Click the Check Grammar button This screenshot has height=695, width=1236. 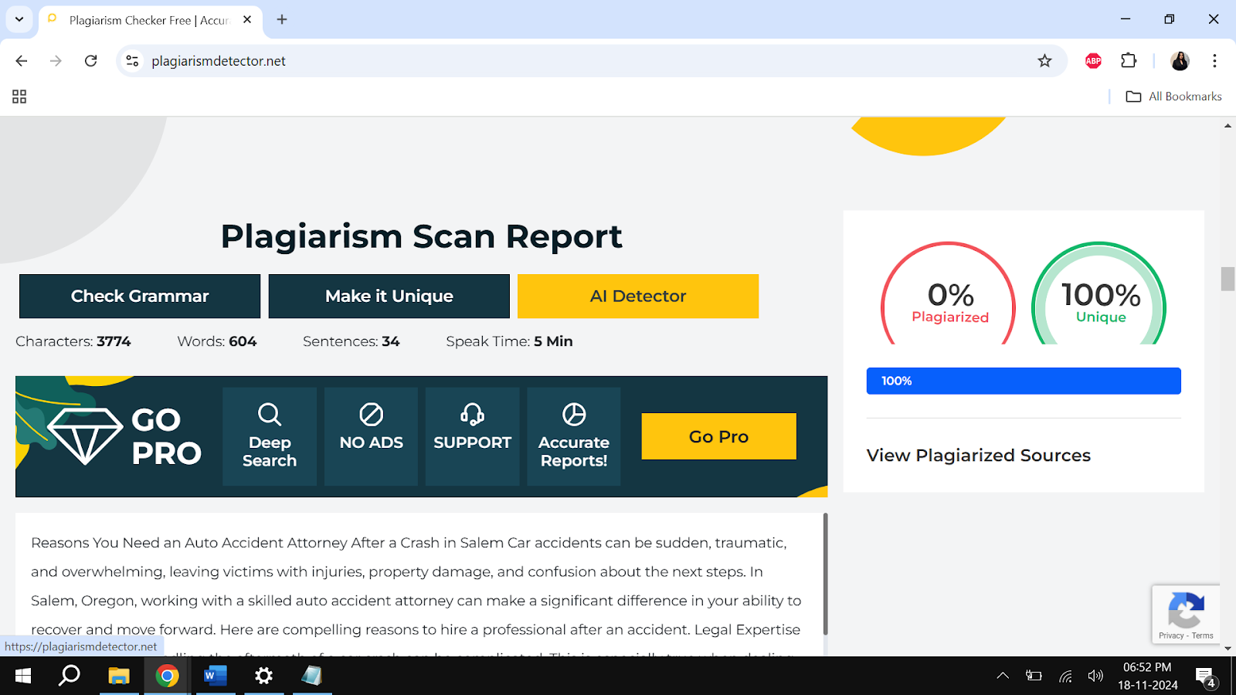[x=140, y=296]
